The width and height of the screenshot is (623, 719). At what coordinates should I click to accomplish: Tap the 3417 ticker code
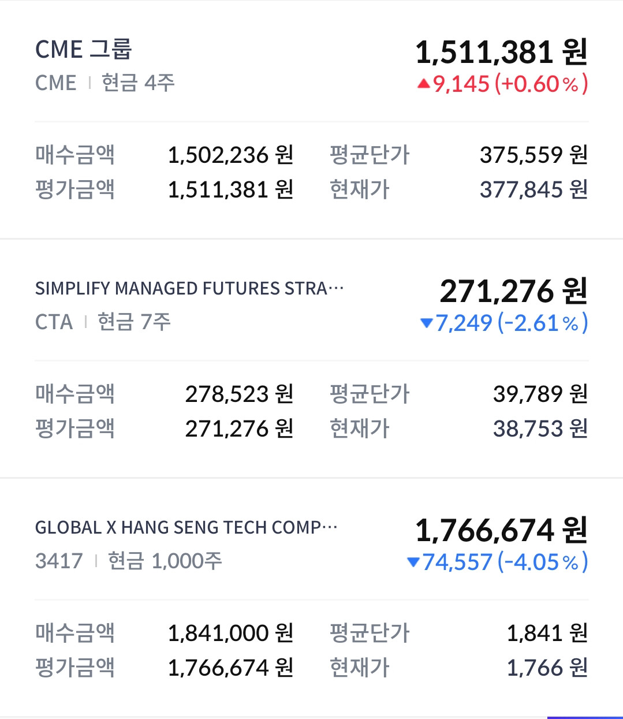click(59, 561)
